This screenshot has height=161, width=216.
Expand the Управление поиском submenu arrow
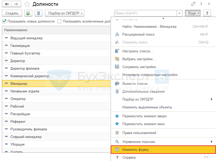[x=212, y=142]
